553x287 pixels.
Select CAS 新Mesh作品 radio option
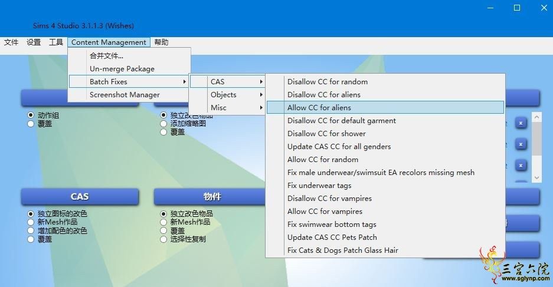pyautogui.click(x=31, y=222)
